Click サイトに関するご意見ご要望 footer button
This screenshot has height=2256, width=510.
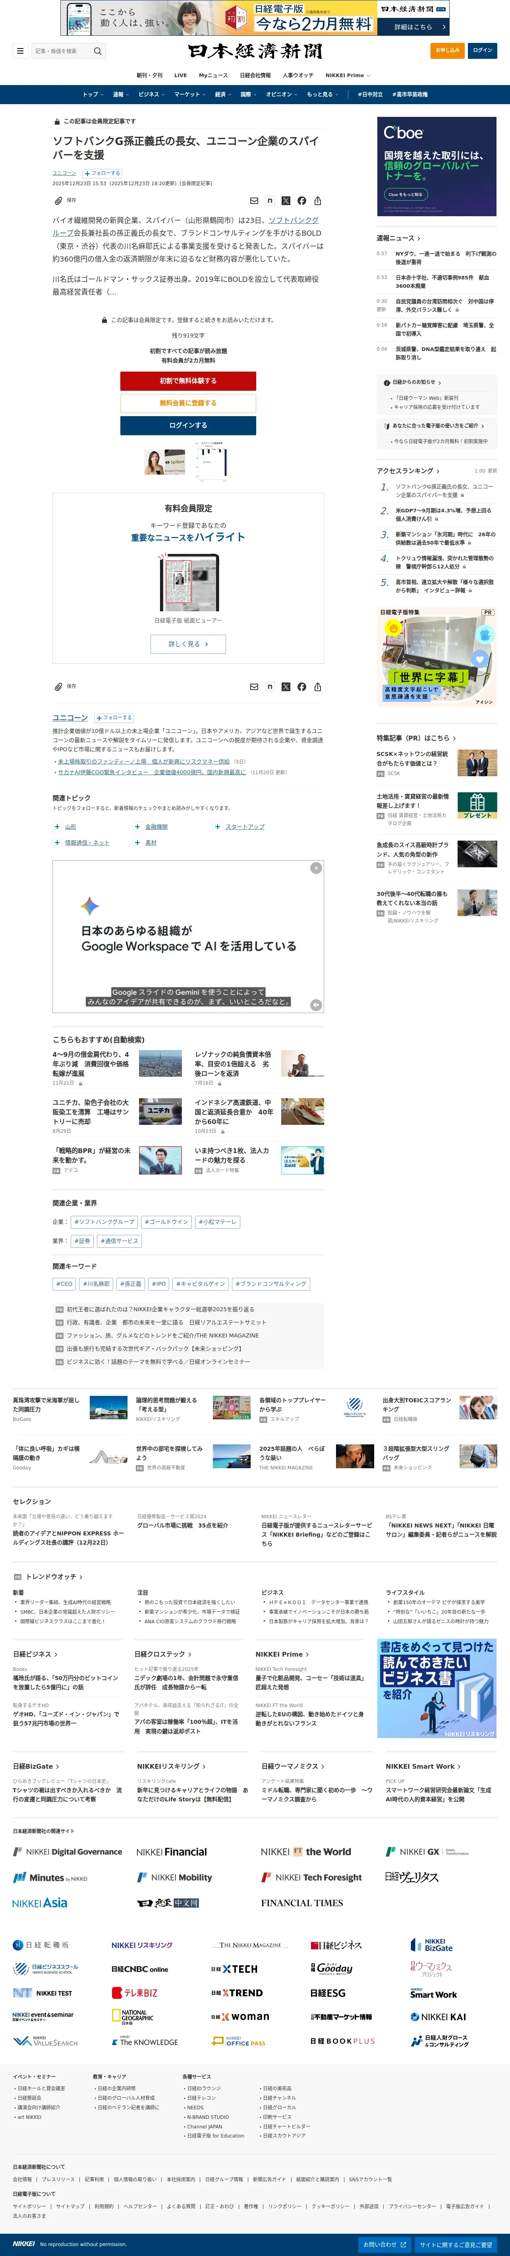(x=456, y=2244)
